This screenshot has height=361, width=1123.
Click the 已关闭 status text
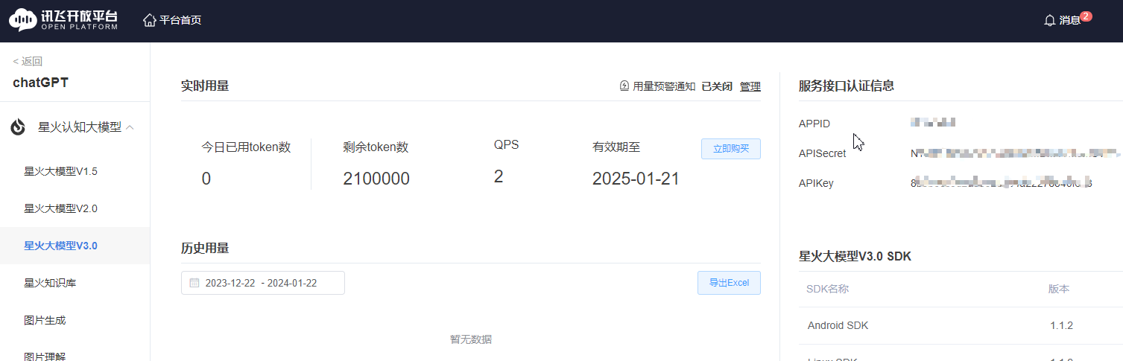[x=717, y=86]
